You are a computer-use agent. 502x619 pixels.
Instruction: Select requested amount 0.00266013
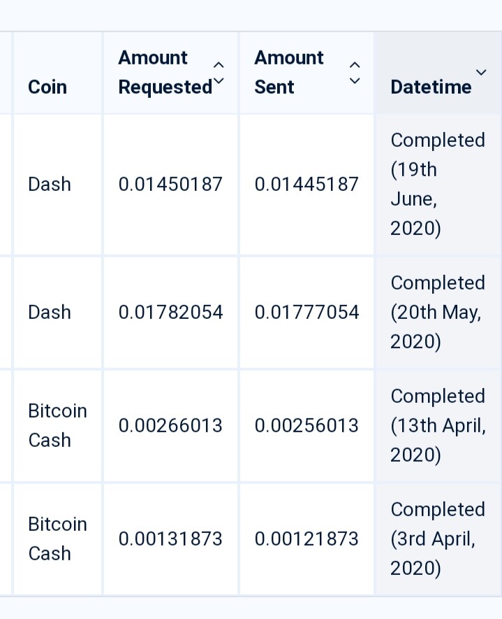[x=170, y=425]
